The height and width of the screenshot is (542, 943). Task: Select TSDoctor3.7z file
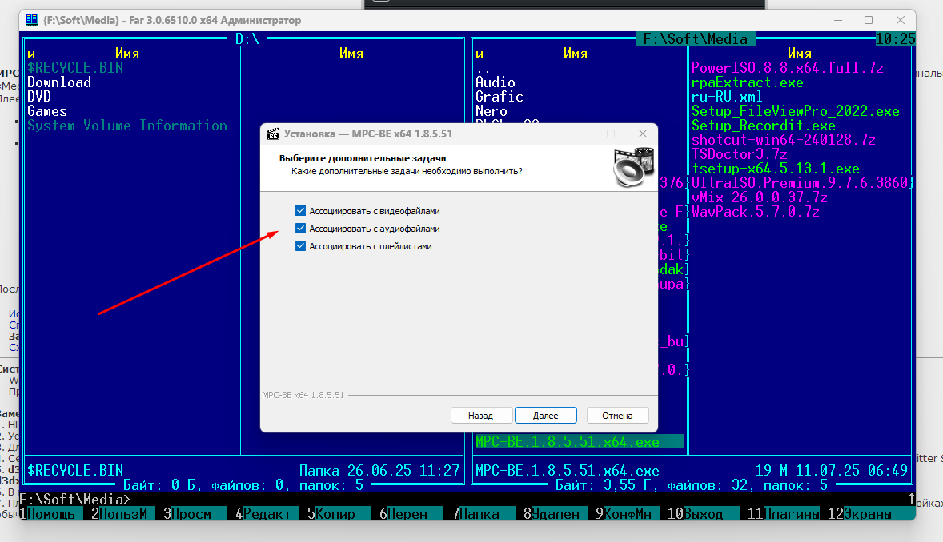click(740, 154)
